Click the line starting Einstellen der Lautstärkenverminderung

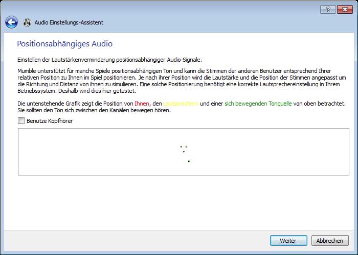(109, 60)
